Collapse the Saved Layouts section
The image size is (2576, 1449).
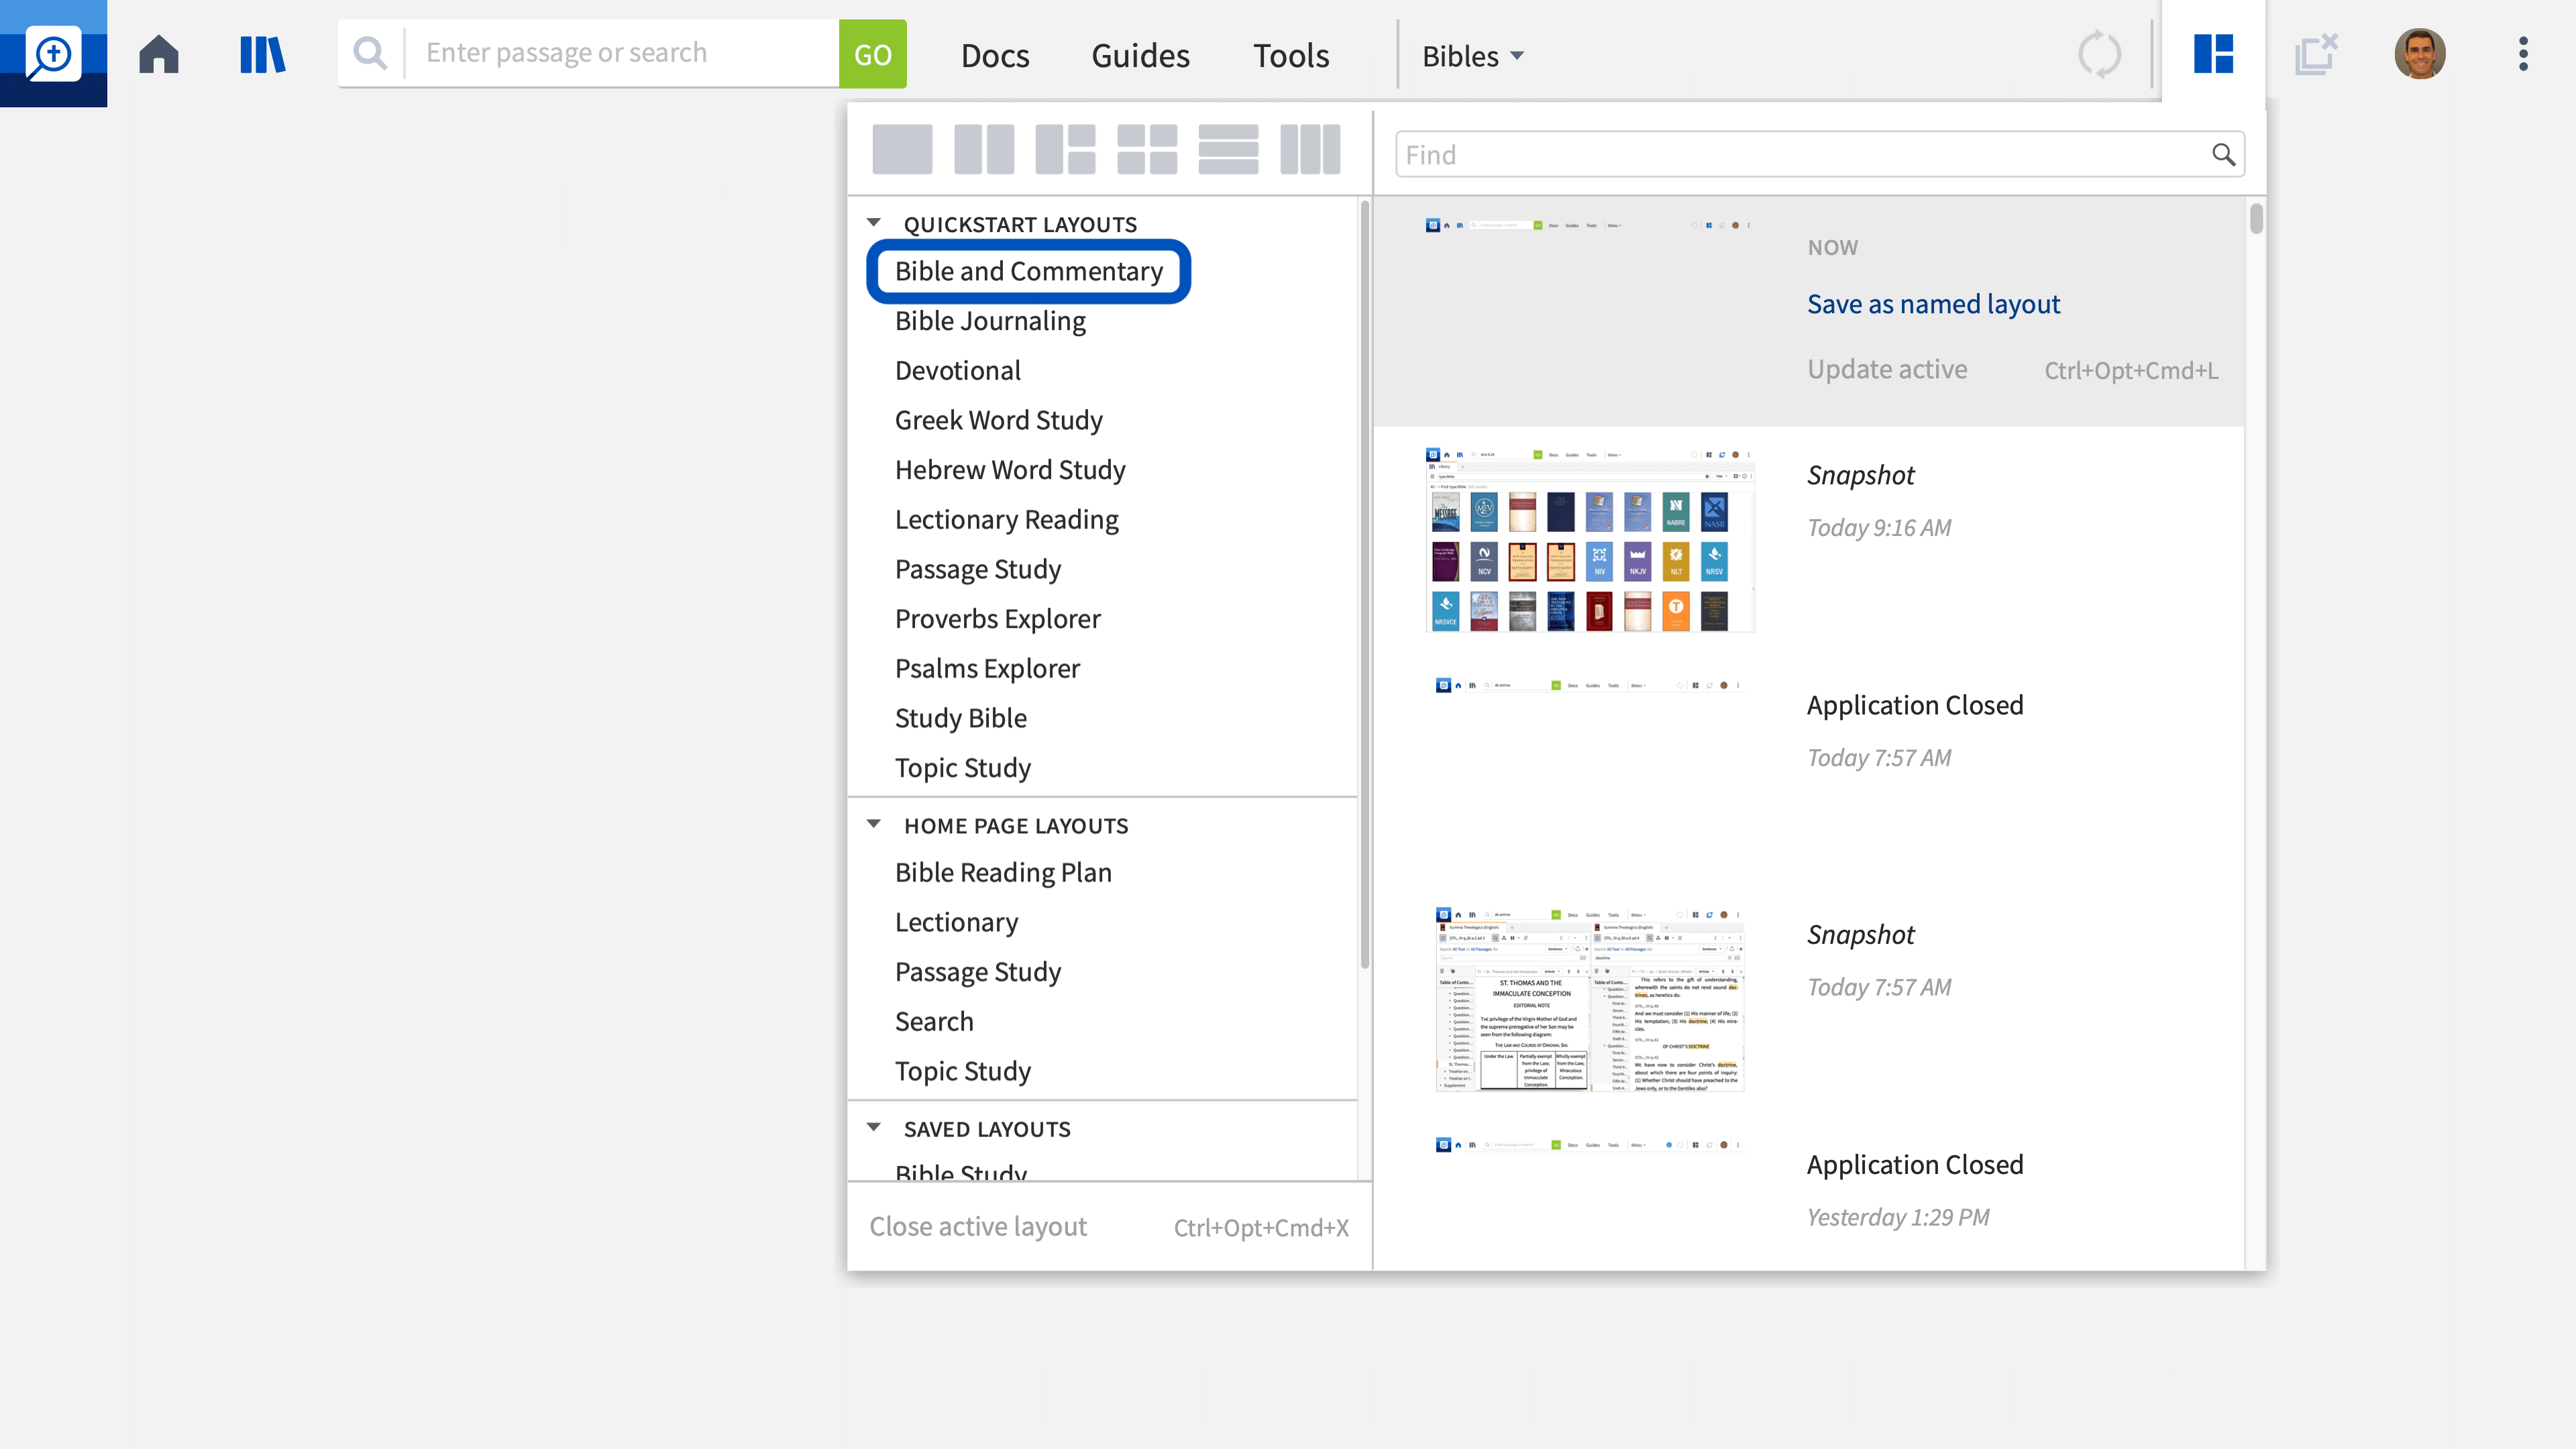click(x=874, y=1128)
